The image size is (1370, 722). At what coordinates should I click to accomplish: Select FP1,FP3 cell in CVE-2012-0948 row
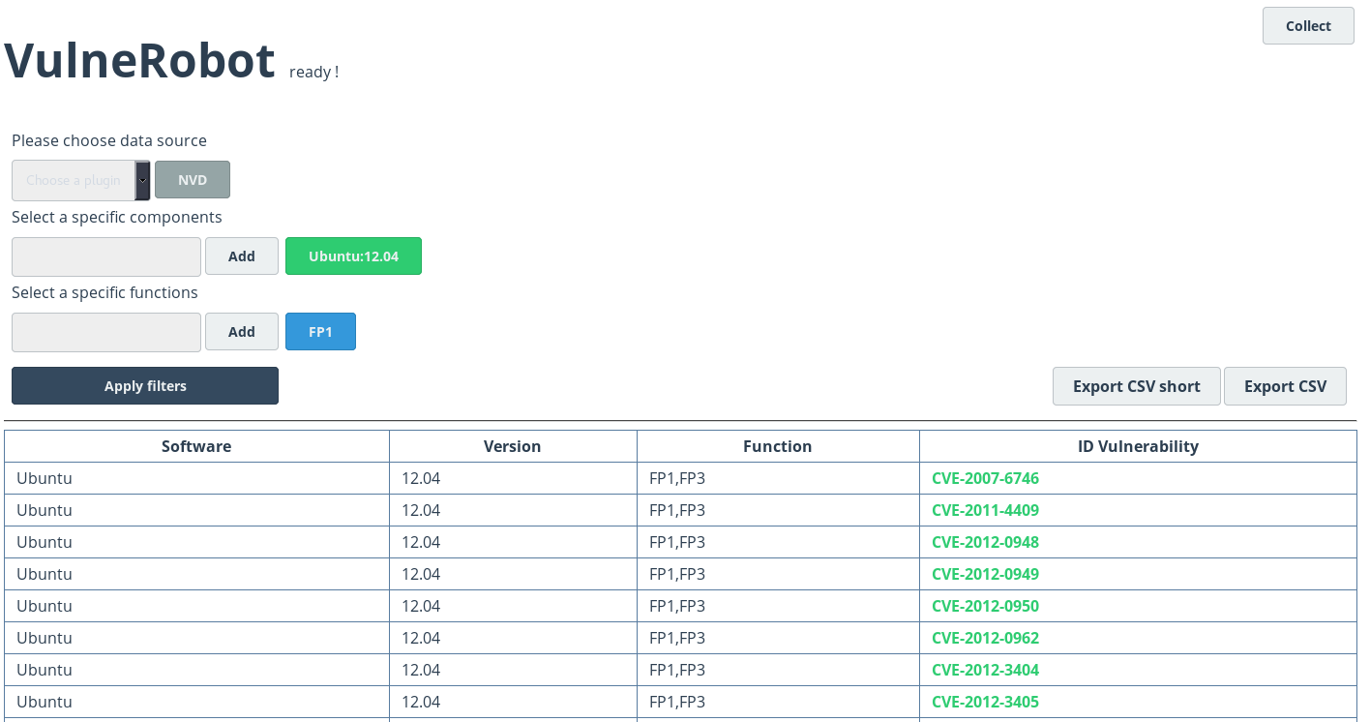point(778,542)
